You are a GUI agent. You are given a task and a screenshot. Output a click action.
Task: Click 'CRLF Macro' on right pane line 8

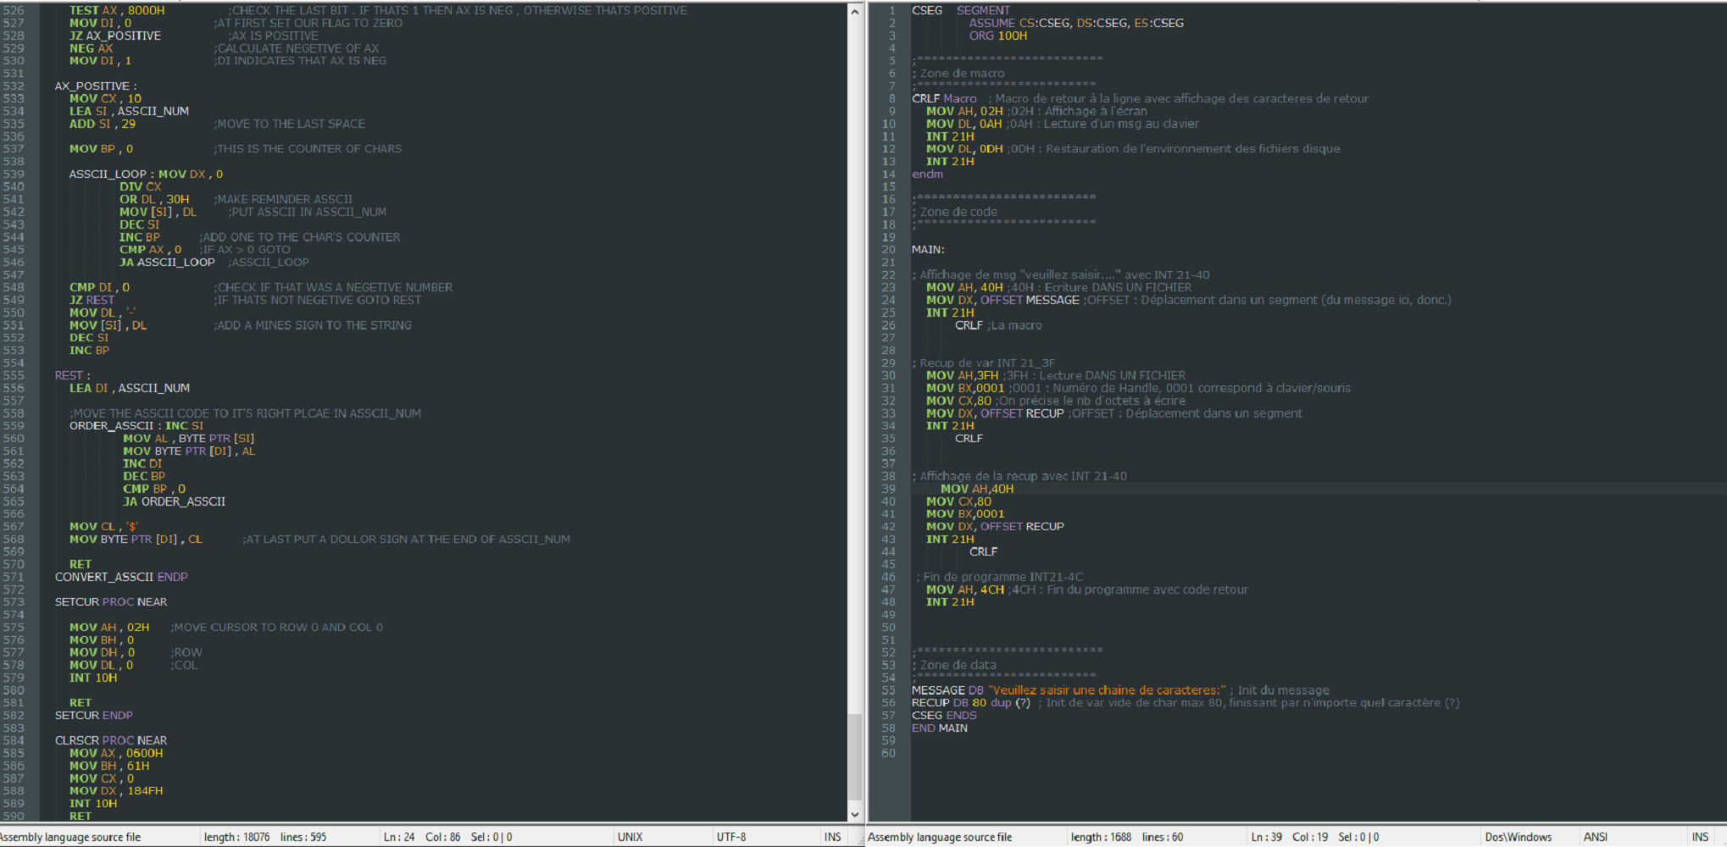(x=944, y=98)
